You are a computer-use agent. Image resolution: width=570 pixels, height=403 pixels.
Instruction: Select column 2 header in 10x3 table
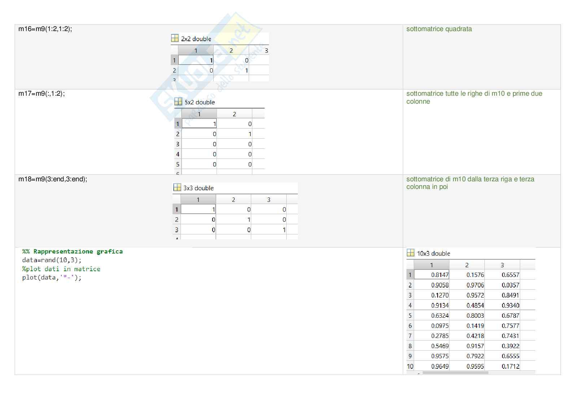click(x=467, y=265)
